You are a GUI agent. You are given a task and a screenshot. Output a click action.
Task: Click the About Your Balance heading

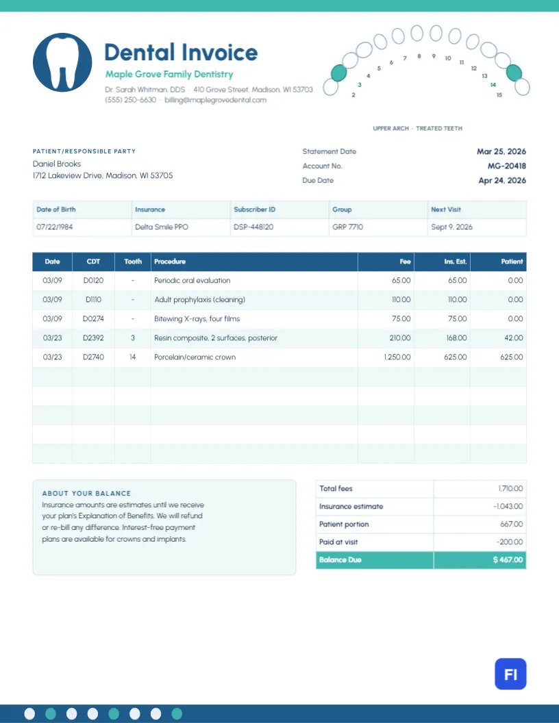pyautogui.click(x=86, y=494)
